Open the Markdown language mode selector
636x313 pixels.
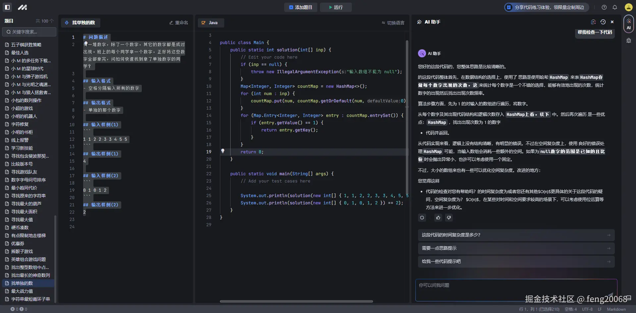point(616,309)
